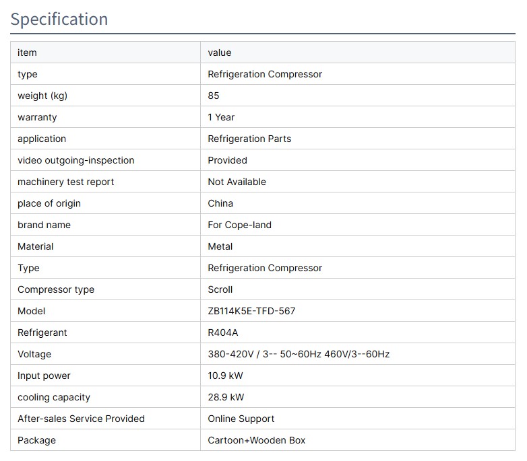Viewport: 527px width, 461px height.
Task: Click the Input power 10.9 kW value
Action: click(x=226, y=376)
